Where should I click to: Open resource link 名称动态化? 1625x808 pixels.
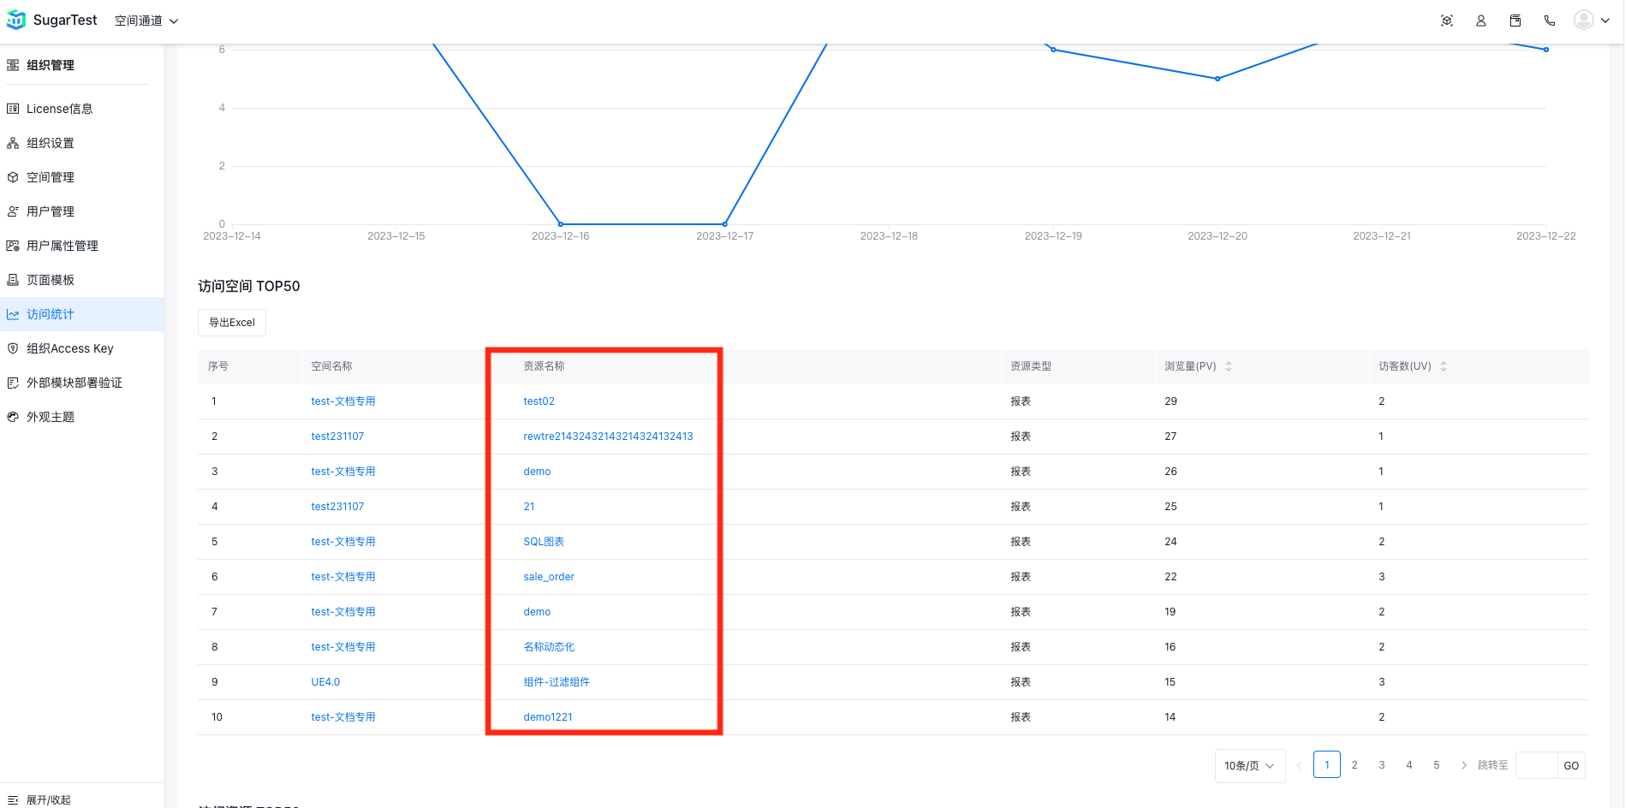pos(549,647)
